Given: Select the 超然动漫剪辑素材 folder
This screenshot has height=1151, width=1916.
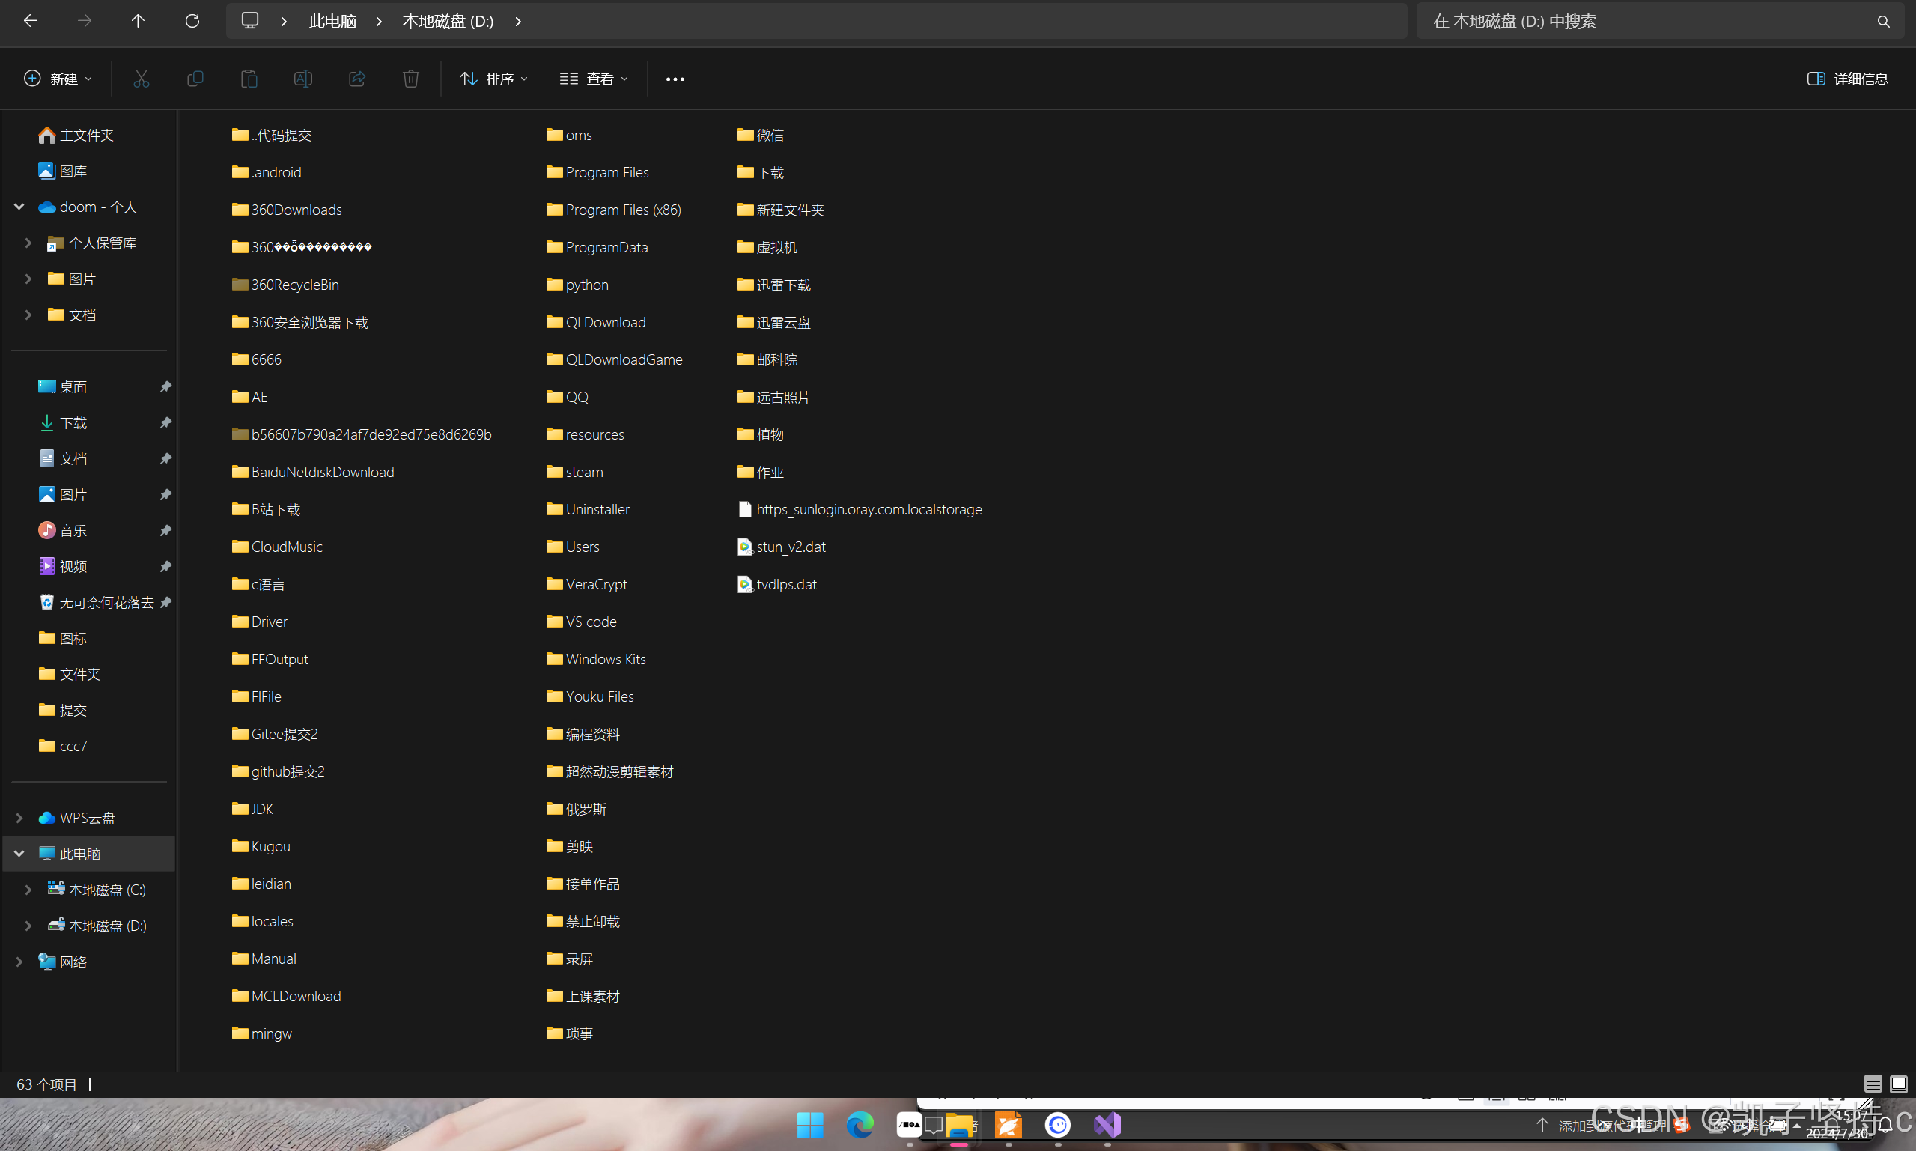Looking at the screenshot, I should [610, 772].
